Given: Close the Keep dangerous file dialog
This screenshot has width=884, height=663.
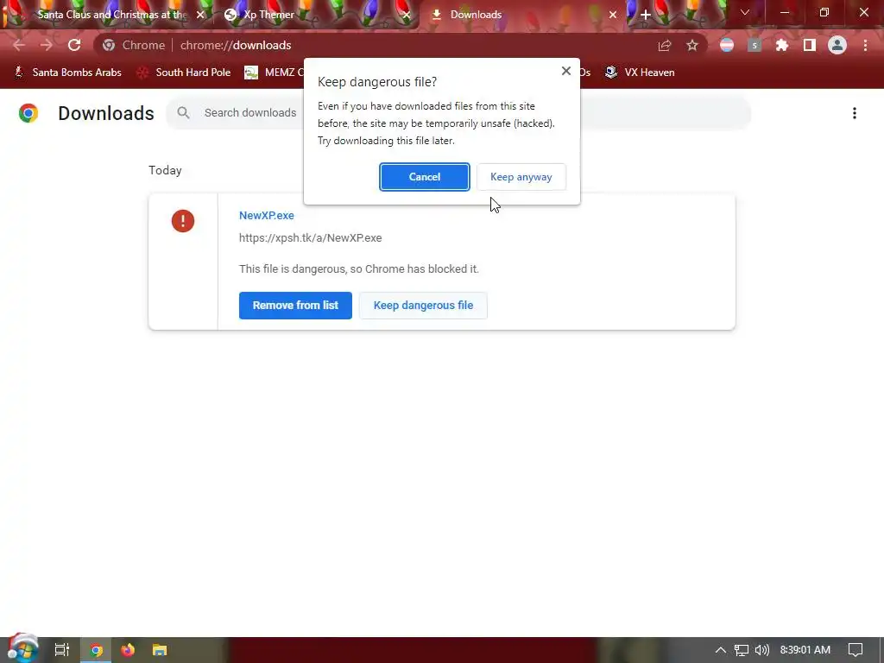Looking at the screenshot, I should click(566, 71).
